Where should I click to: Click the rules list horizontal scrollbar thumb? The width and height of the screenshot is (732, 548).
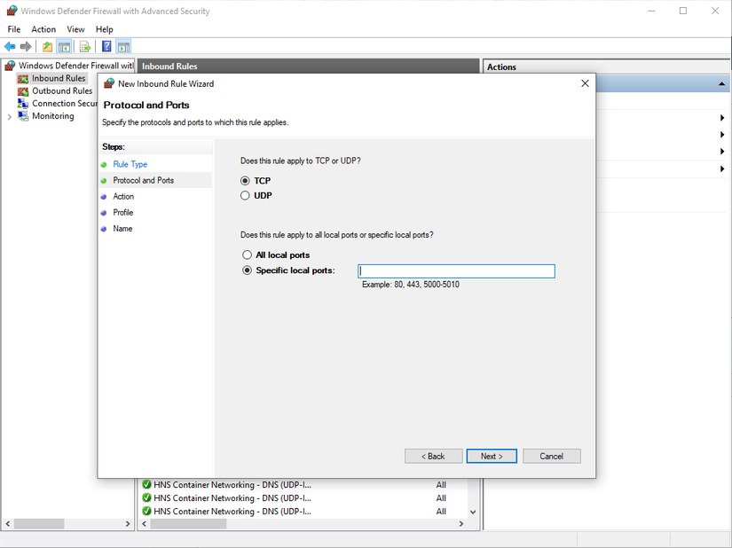[188, 524]
